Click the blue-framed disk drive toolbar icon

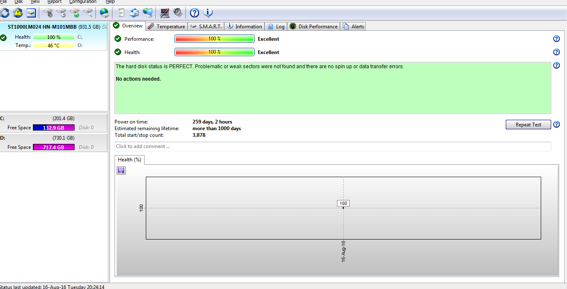pyautogui.click(x=31, y=13)
